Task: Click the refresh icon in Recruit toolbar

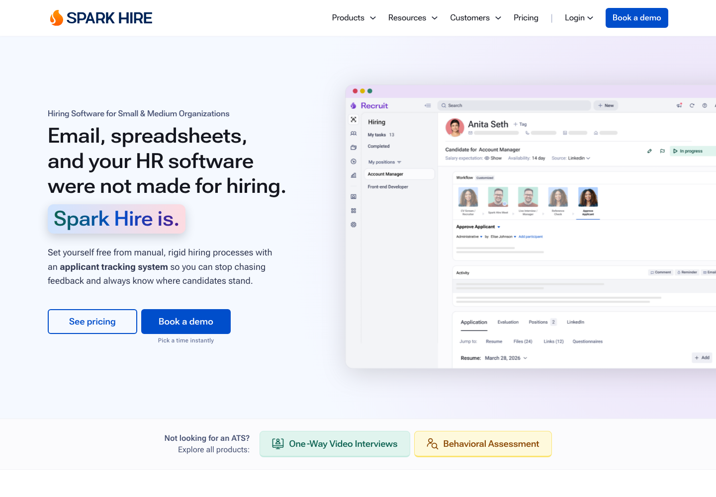Action: tap(692, 105)
